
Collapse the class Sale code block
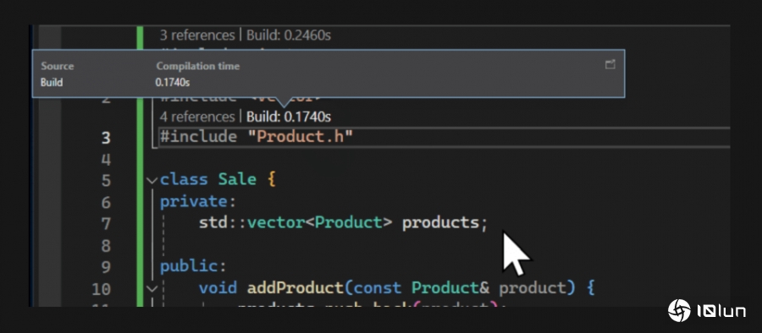coord(152,181)
